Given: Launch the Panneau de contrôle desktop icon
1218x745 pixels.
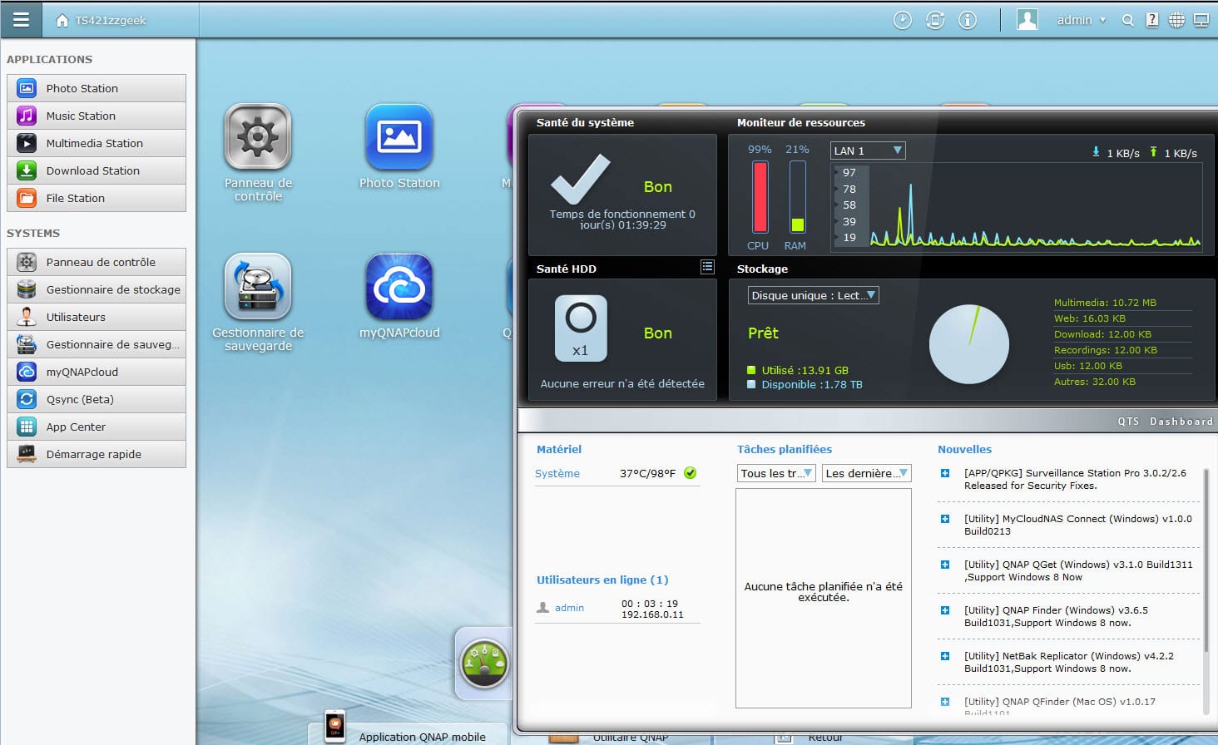Looking at the screenshot, I should (x=258, y=137).
